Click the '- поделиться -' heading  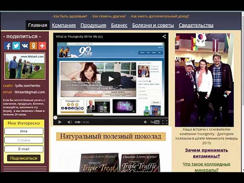[22, 37]
